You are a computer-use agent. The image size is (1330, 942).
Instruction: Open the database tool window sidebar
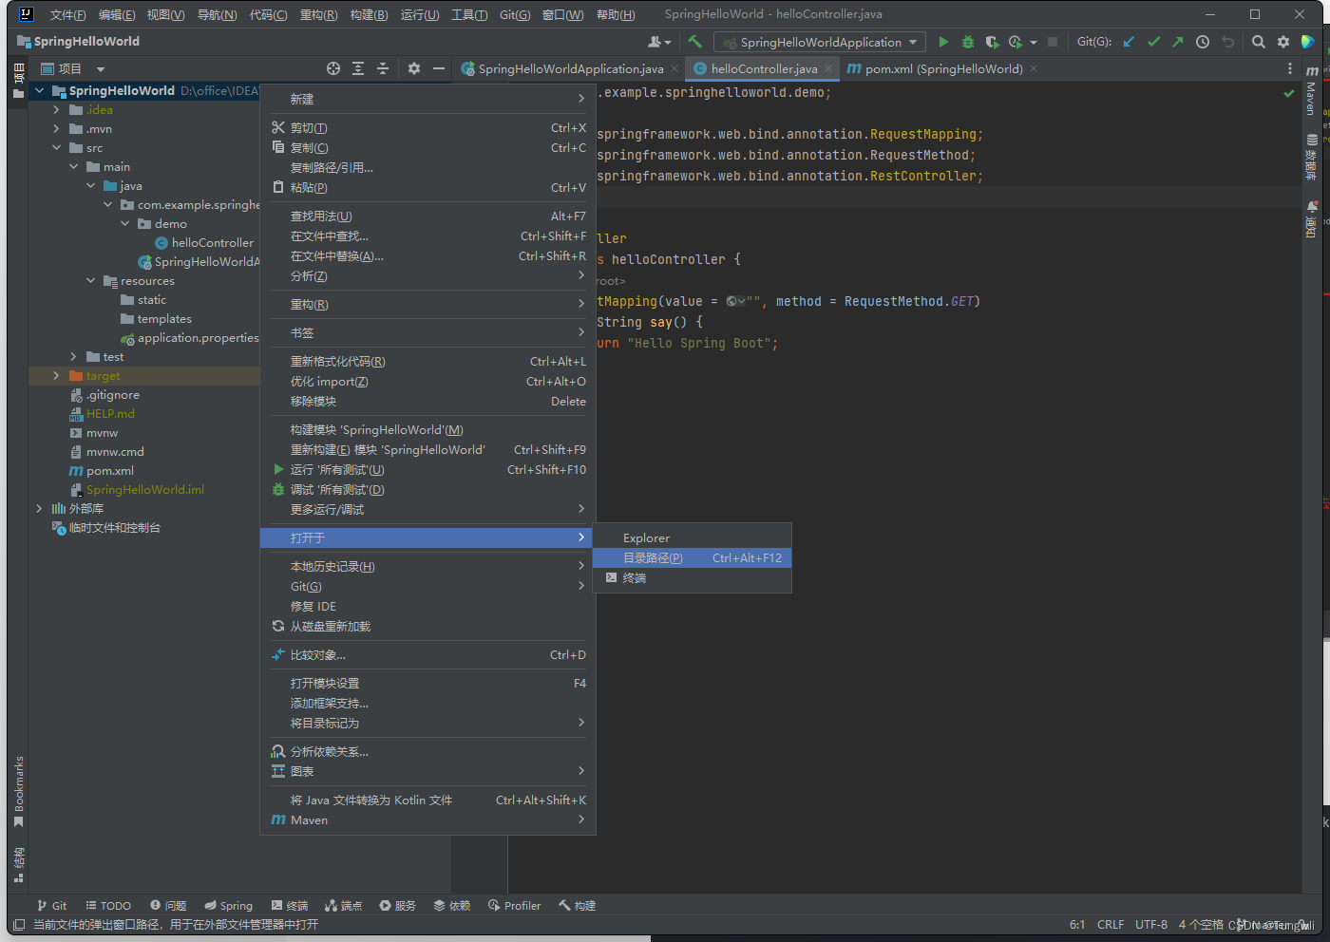pyautogui.click(x=1312, y=157)
